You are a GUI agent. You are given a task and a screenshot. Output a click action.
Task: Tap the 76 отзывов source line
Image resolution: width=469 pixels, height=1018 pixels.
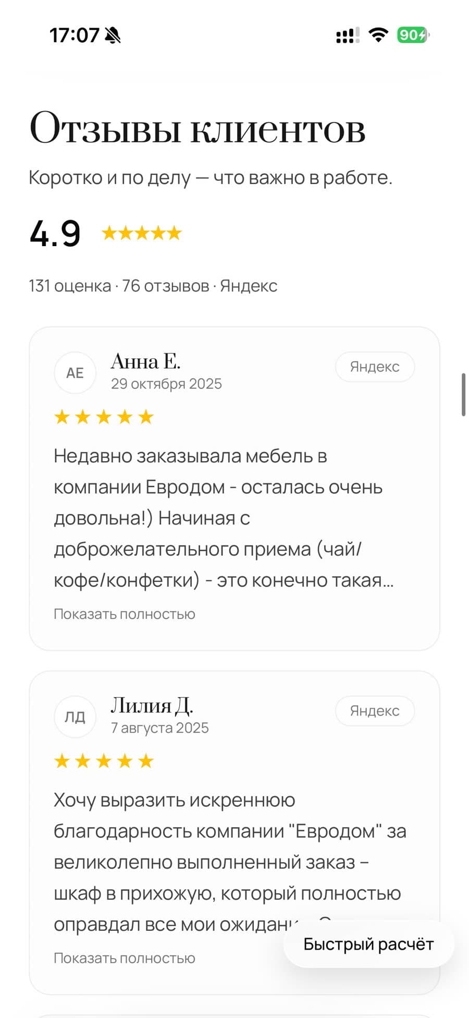tap(166, 285)
